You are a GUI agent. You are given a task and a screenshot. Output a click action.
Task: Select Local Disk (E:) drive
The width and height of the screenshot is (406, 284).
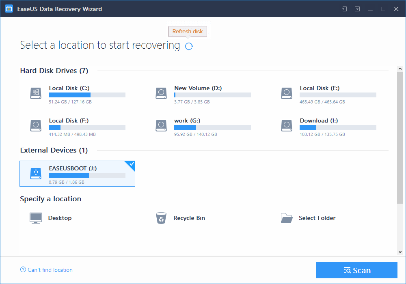[x=320, y=88]
